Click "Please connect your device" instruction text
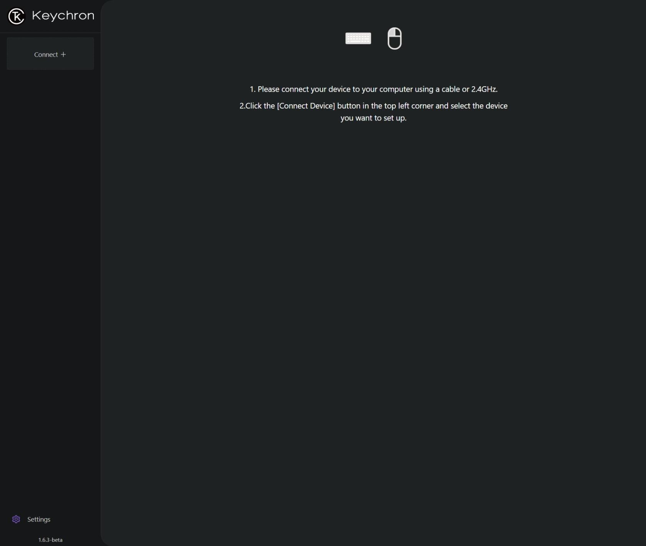The width and height of the screenshot is (646, 546). coord(304,89)
